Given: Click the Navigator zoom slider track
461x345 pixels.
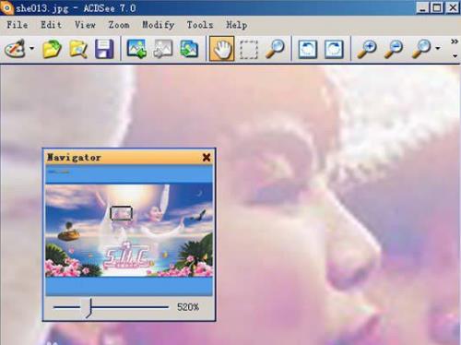Looking at the screenshot, I should pyautogui.click(x=111, y=307).
